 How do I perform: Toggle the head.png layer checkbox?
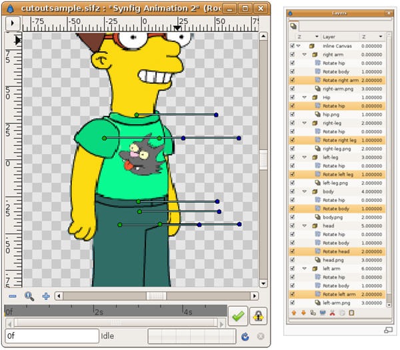pos(292,260)
